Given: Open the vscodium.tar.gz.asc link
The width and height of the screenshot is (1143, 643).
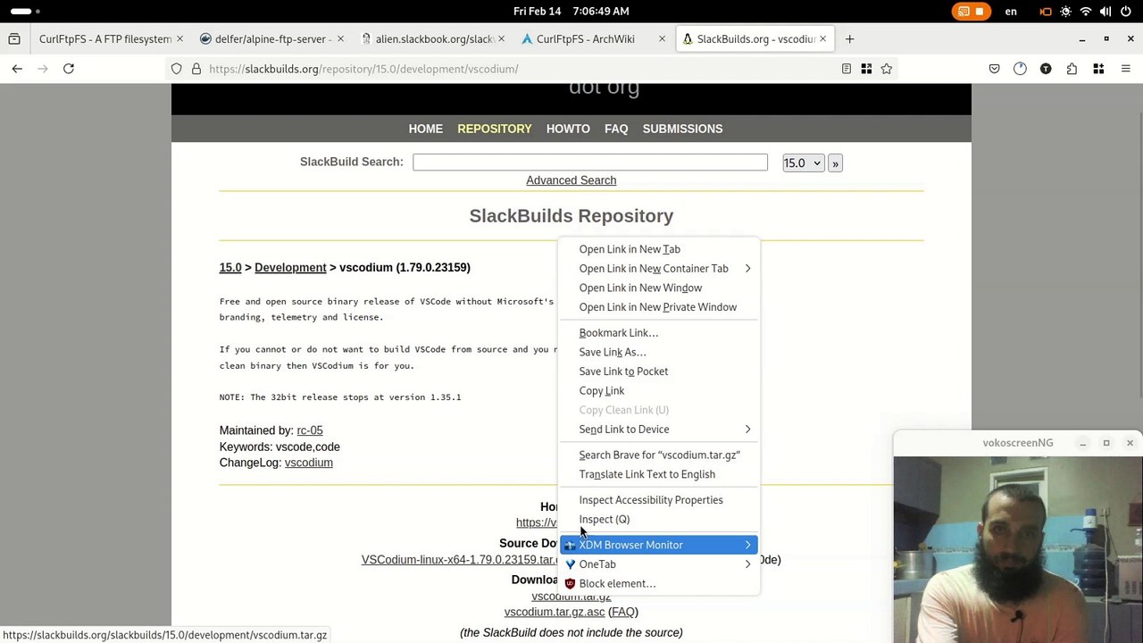Looking at the screenshot, I should (x=555, y=613).
